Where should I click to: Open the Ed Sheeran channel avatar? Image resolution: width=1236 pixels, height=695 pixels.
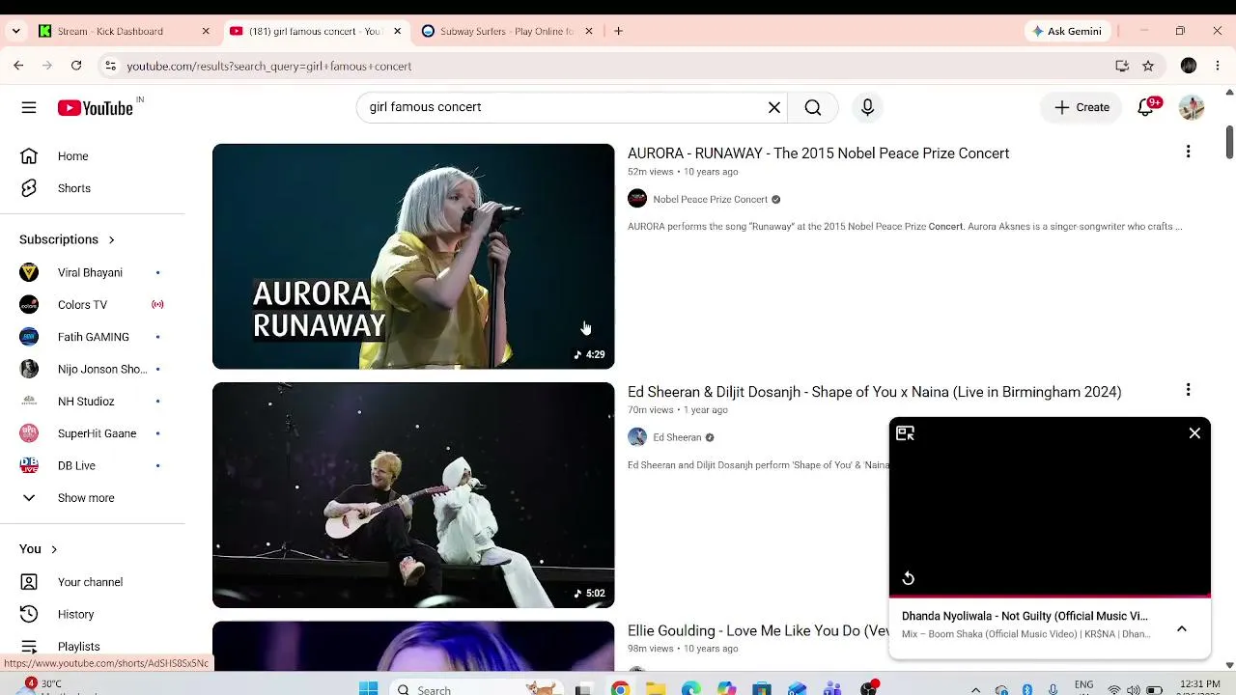(637, 437)
